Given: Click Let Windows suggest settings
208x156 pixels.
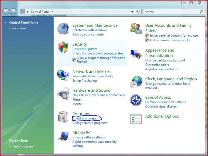Looking at the screenshot, I should 165,102.
